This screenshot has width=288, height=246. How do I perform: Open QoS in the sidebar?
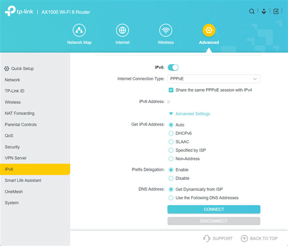tap(9, 136)
